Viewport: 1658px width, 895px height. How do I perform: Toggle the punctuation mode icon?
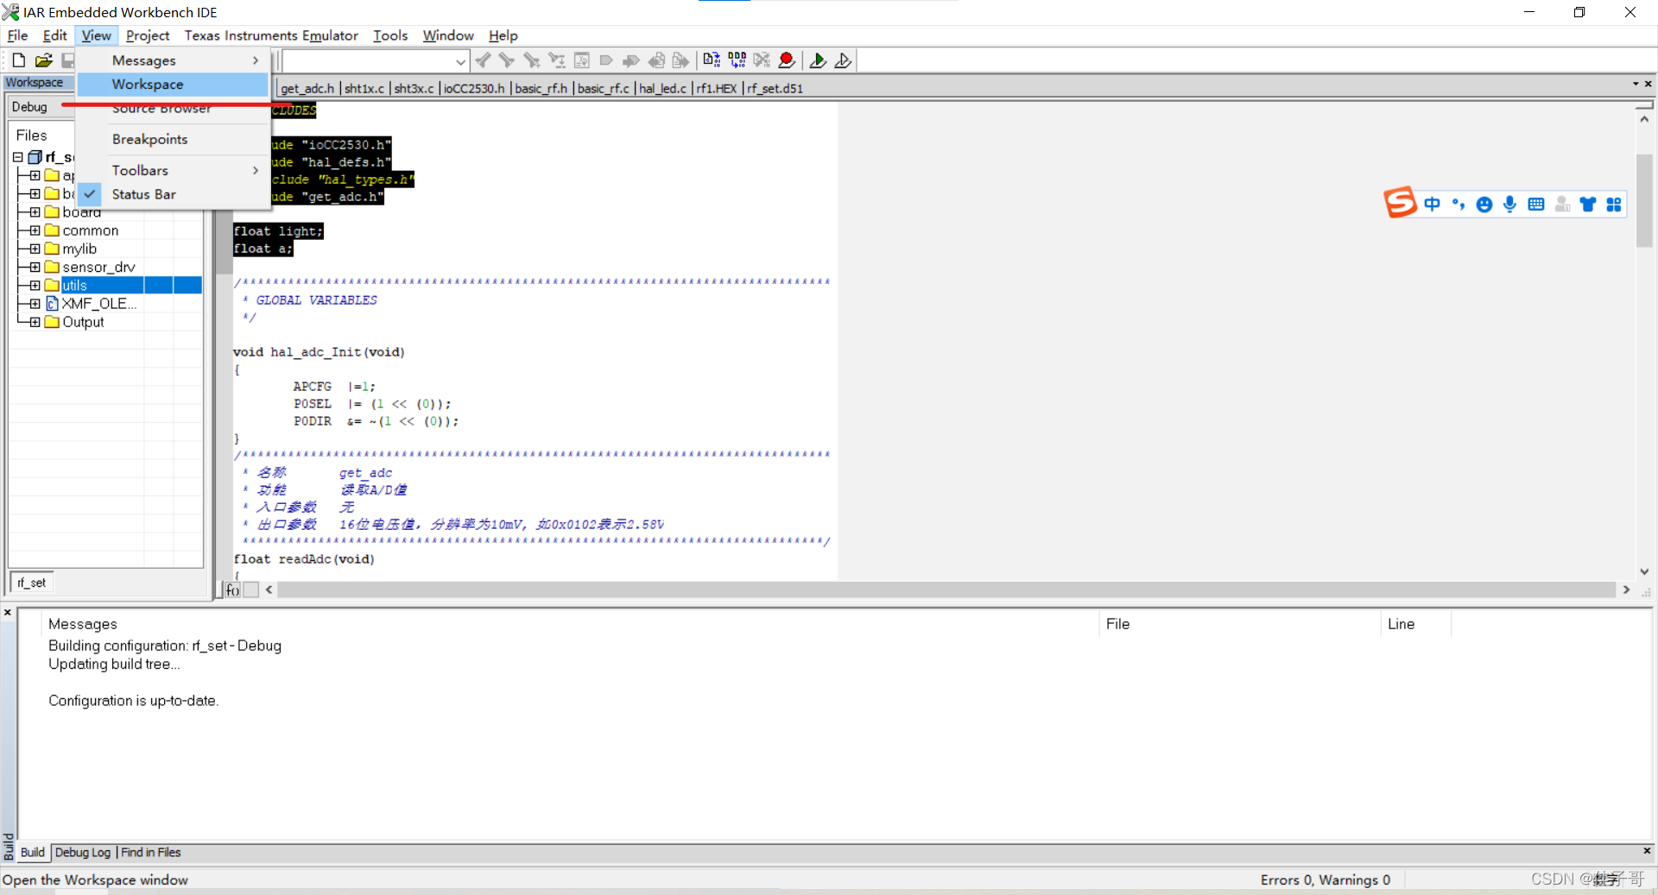coord(1459,205)
